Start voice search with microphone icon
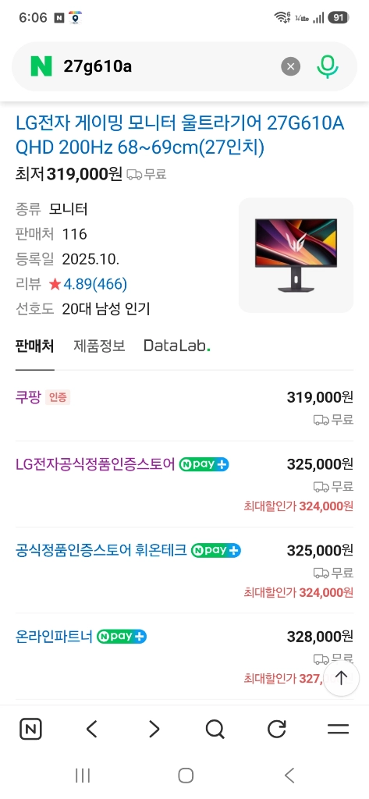 pos(327,66)
